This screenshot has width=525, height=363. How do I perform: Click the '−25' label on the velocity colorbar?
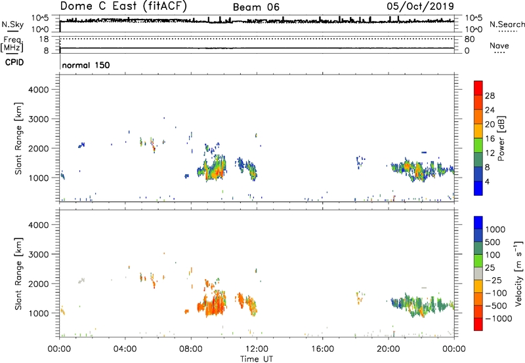coord(493,280)
